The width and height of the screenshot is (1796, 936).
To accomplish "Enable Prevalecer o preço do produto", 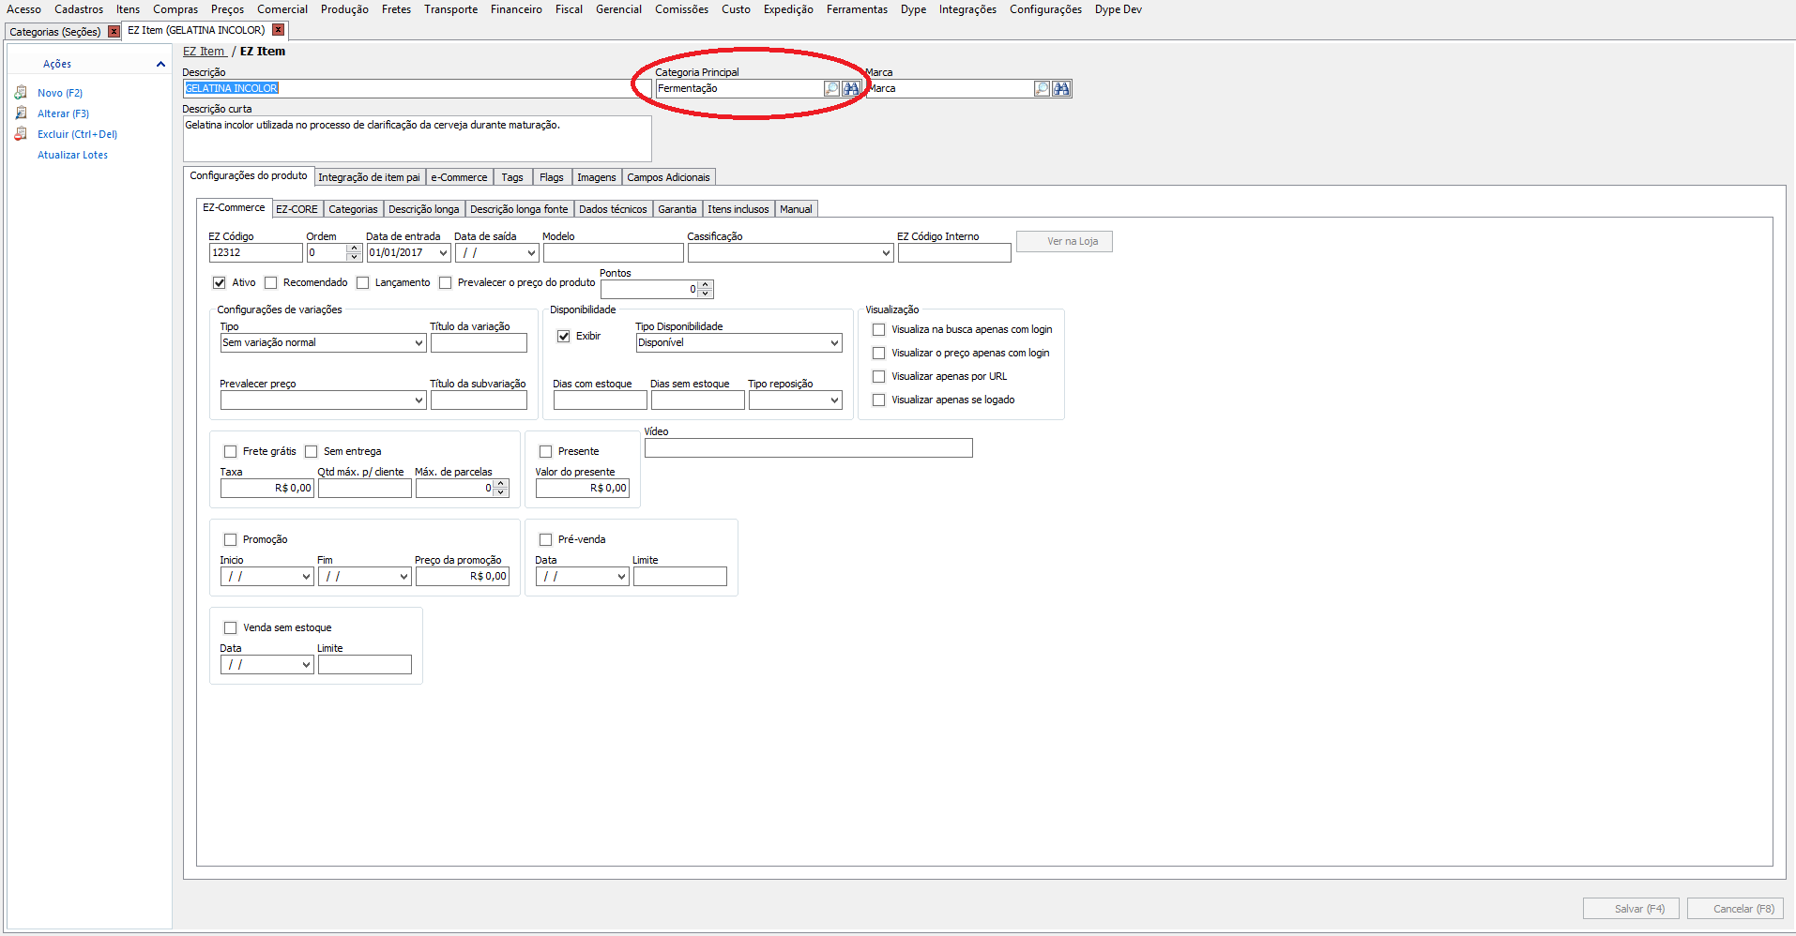I will pyautogui.click(x=446, y=282).
